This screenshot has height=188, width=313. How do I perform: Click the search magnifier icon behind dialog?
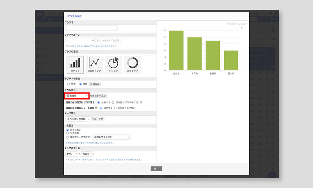256,19
